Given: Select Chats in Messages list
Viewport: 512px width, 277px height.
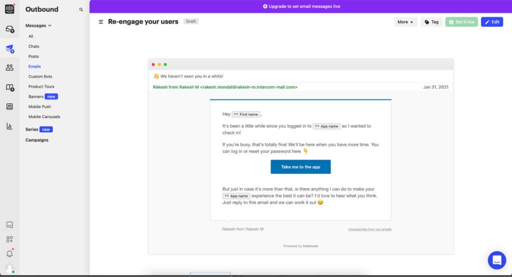Looking at the screenshot, I should tap(33, 46).
